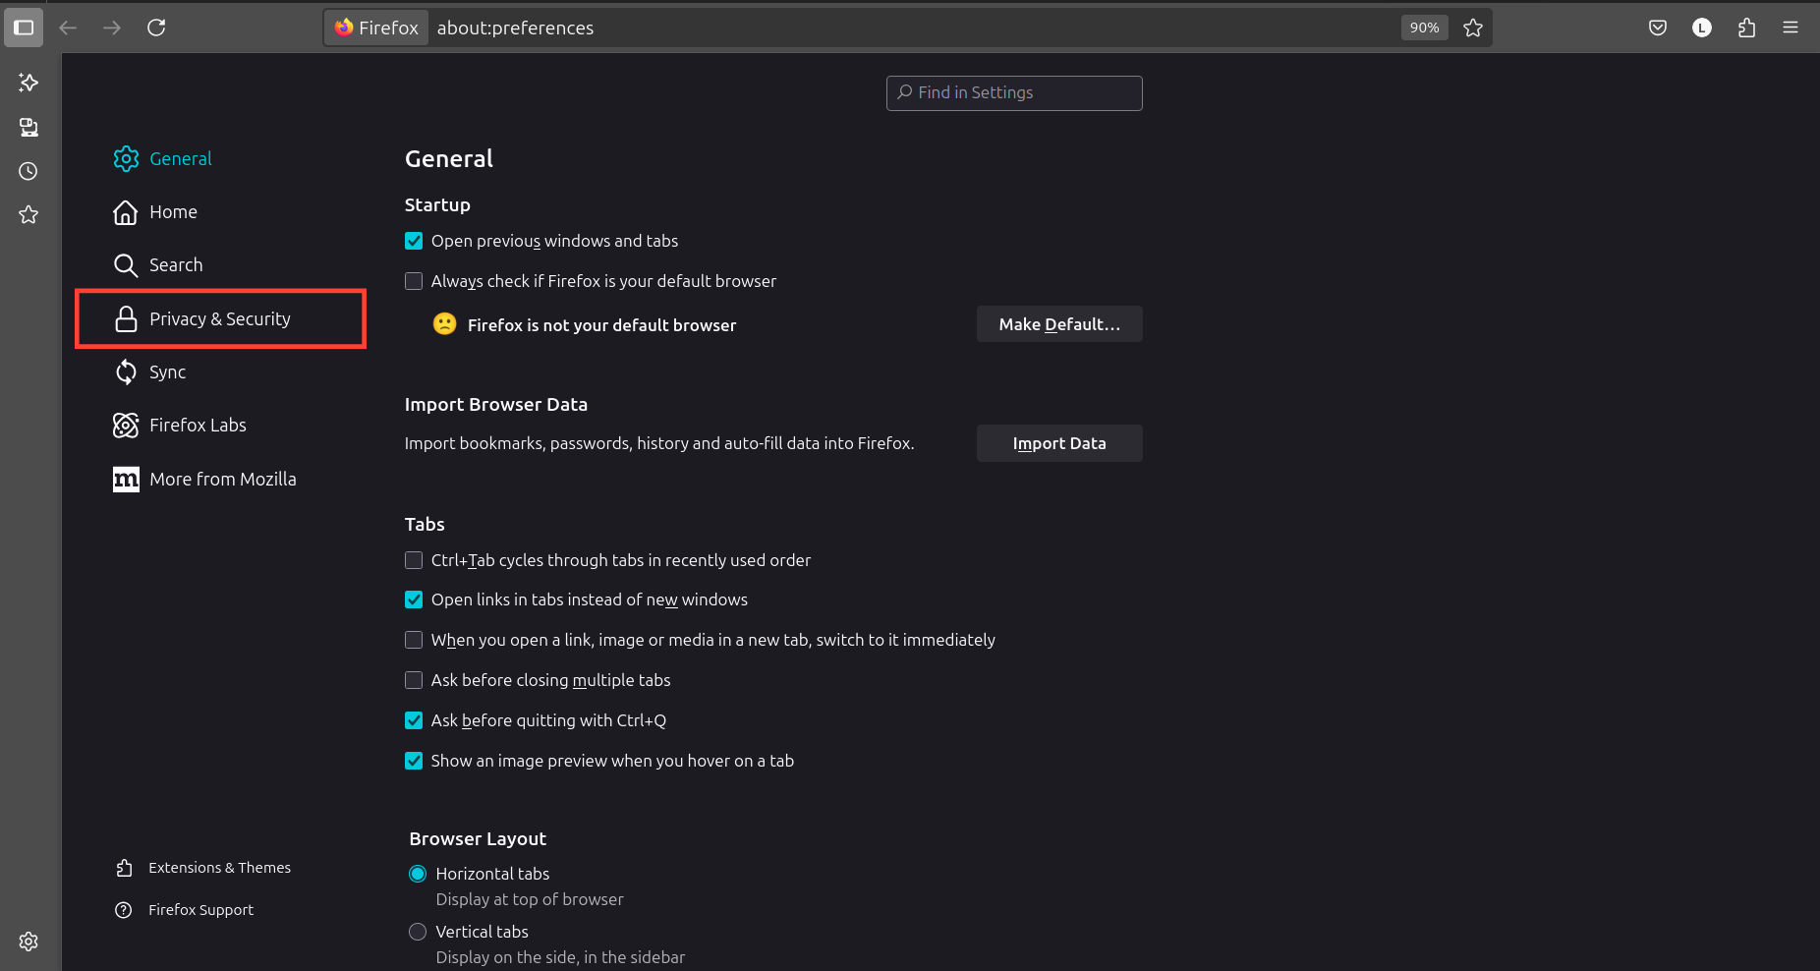
Task: Click the Firefox identity icon in address bar
Action: click(376, 28)
